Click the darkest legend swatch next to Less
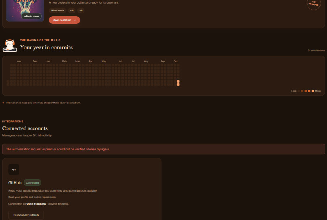Viewport: 327px width, 220px height. [x=299, y=91]
